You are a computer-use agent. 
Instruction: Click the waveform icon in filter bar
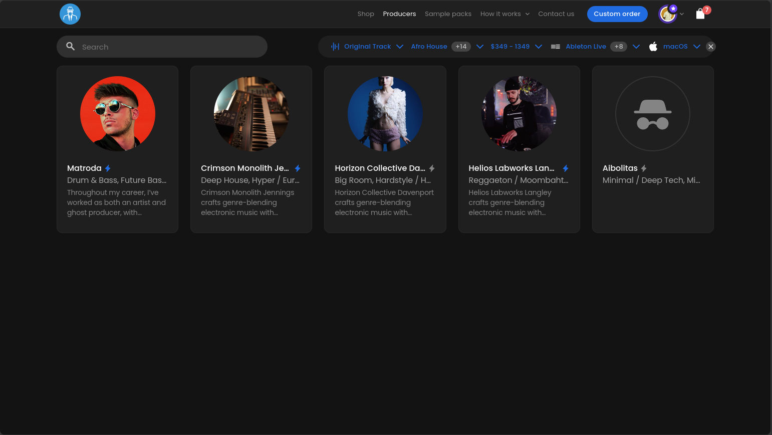point(335,47)
